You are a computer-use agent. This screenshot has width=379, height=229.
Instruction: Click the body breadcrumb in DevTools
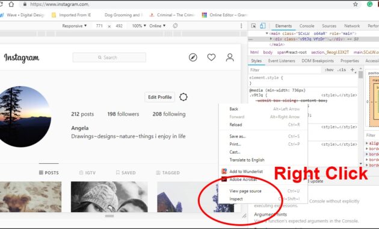[267, 52]
